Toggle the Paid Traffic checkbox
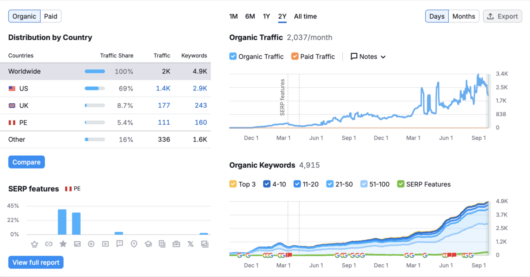Screen dimensions: 530x277 pyautogui.click(x=295, y=56)
